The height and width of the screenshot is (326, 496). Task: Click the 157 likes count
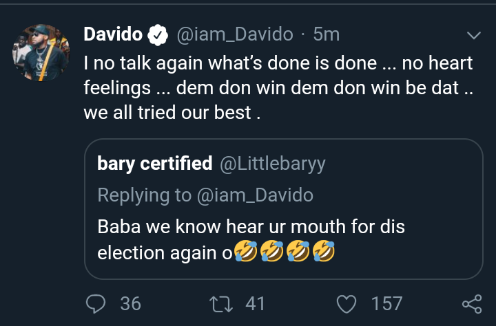(x=386, y=303)
